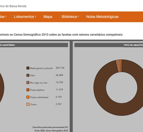Click the Fossa séptica legend swatch
The height and width of the screenshot is (132, 143).
point(28,90)
